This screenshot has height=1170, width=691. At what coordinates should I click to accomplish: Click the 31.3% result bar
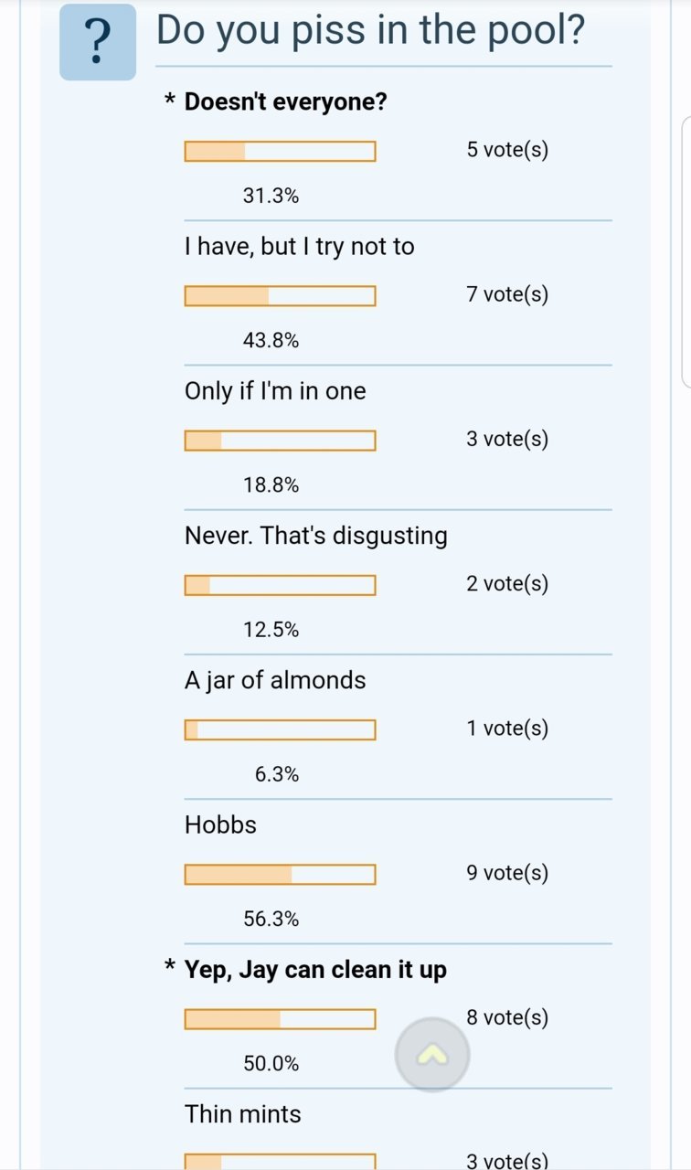(x=280, y=151)
